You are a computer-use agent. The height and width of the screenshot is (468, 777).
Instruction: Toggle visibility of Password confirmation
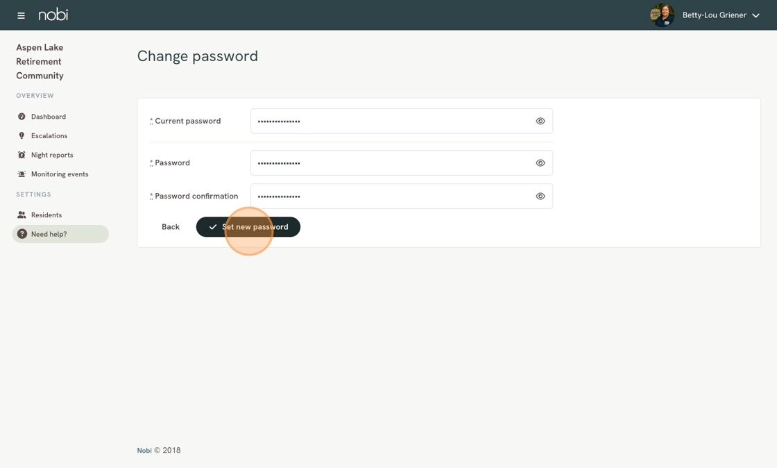click(540, 197)
